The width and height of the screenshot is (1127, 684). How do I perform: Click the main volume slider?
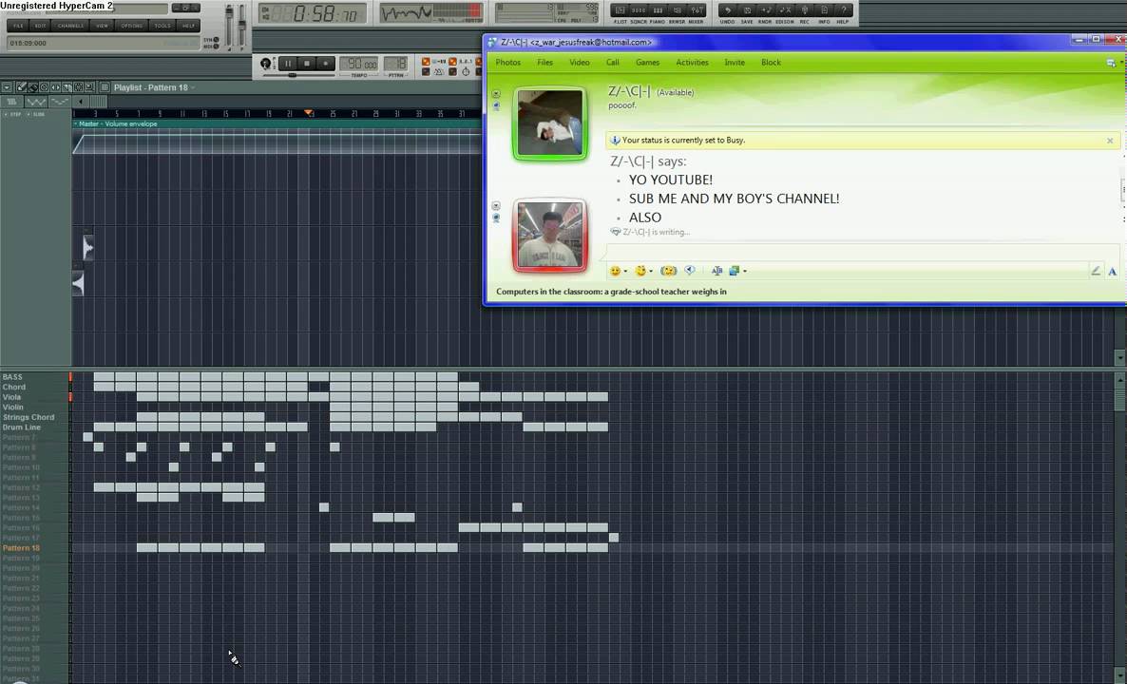[229, 26]
